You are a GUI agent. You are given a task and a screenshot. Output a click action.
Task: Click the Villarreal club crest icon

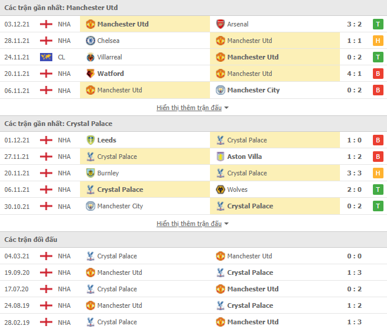[x=91, y=57]
